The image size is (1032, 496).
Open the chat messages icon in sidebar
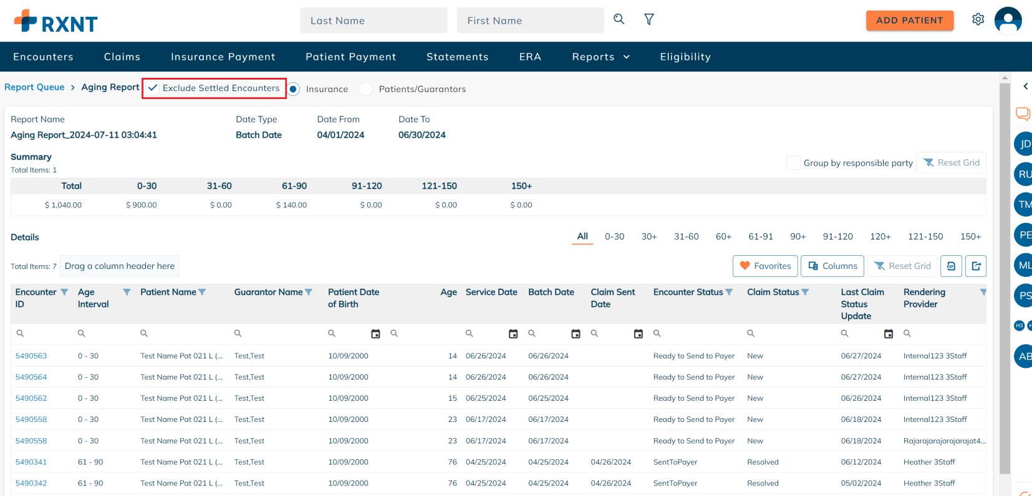coord(1023,113)
